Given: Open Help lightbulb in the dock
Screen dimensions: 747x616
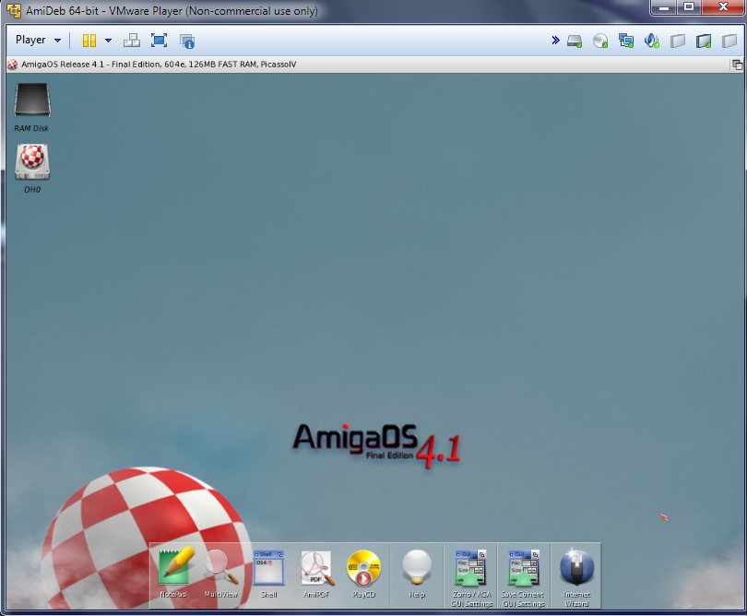Looking at the screenshot, I should tap(417, 568).
